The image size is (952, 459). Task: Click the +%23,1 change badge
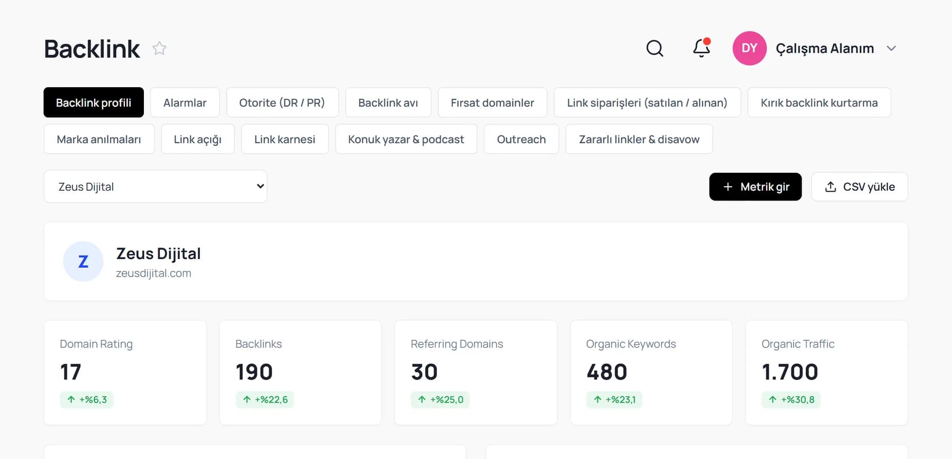614,400
